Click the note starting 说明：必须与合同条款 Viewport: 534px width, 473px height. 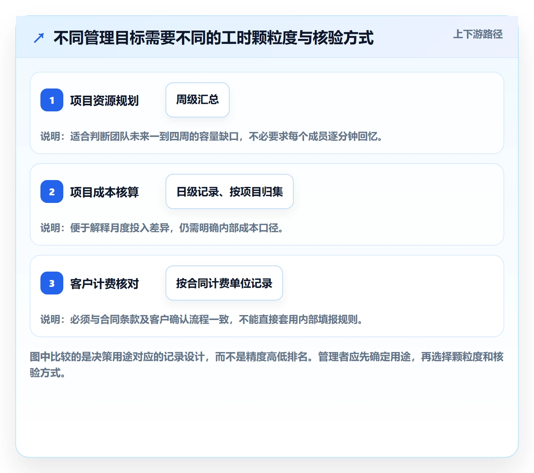tap(202, 319)
